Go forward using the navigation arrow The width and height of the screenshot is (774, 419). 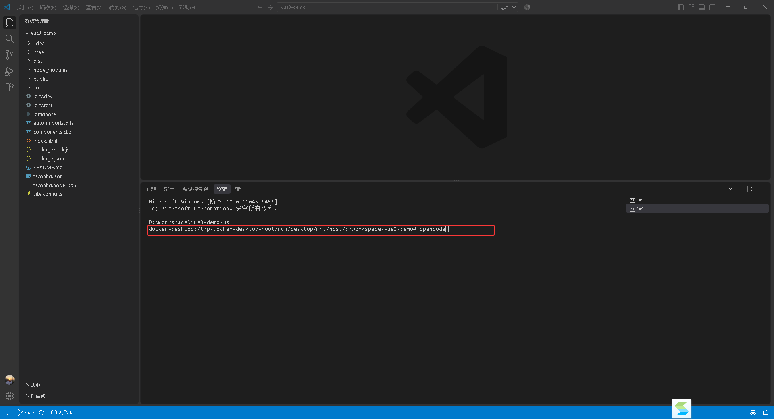(270, 7)
